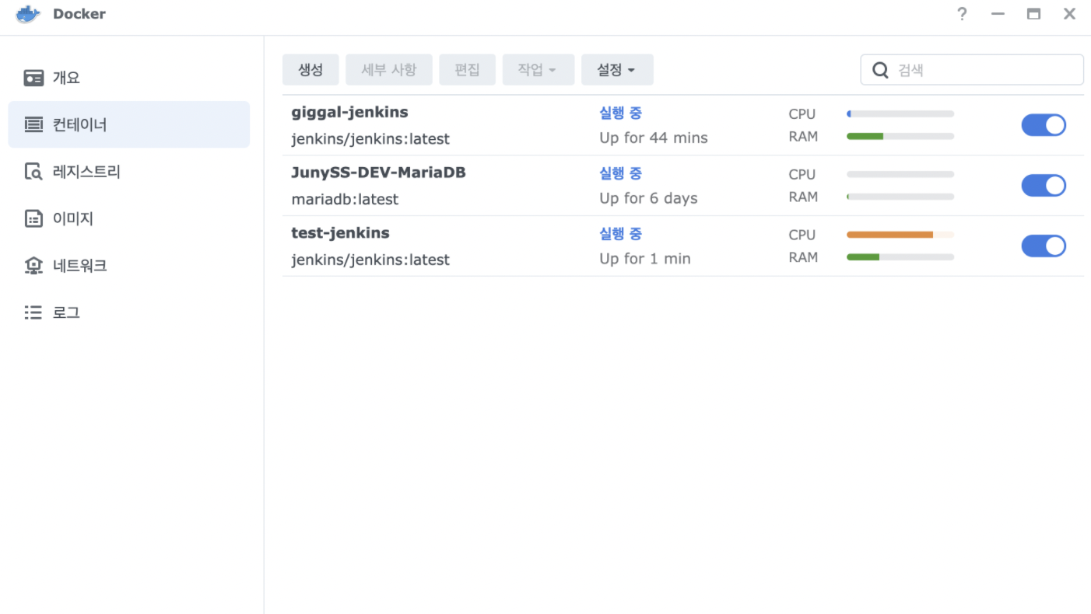The image size is (1091, 614).
Task: Open the 네트워크 network section
Action: tap(129, 266)
